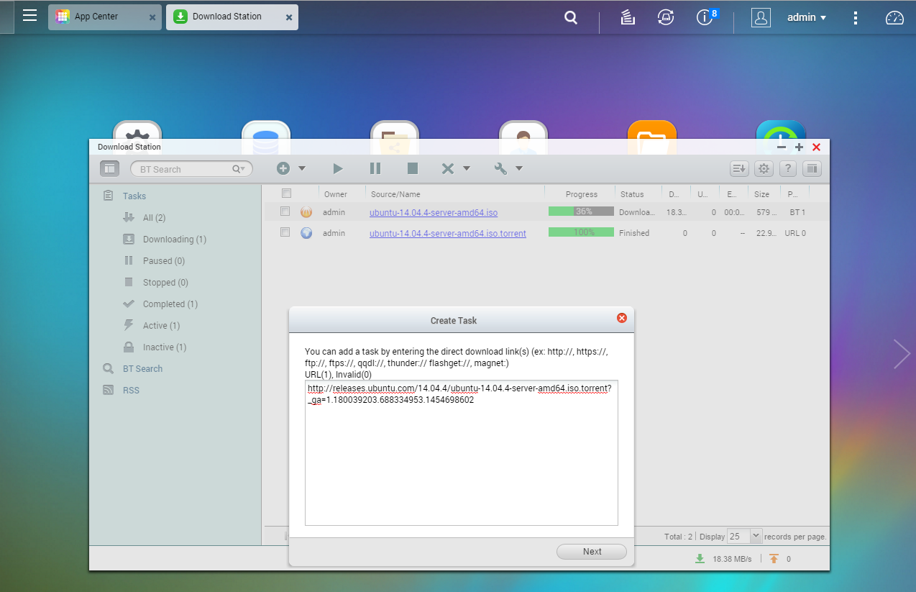Tick checkbox for ubuntu-14.04.4-server-amd64.iso
The image size is (916, 592).
click(285, 211)
